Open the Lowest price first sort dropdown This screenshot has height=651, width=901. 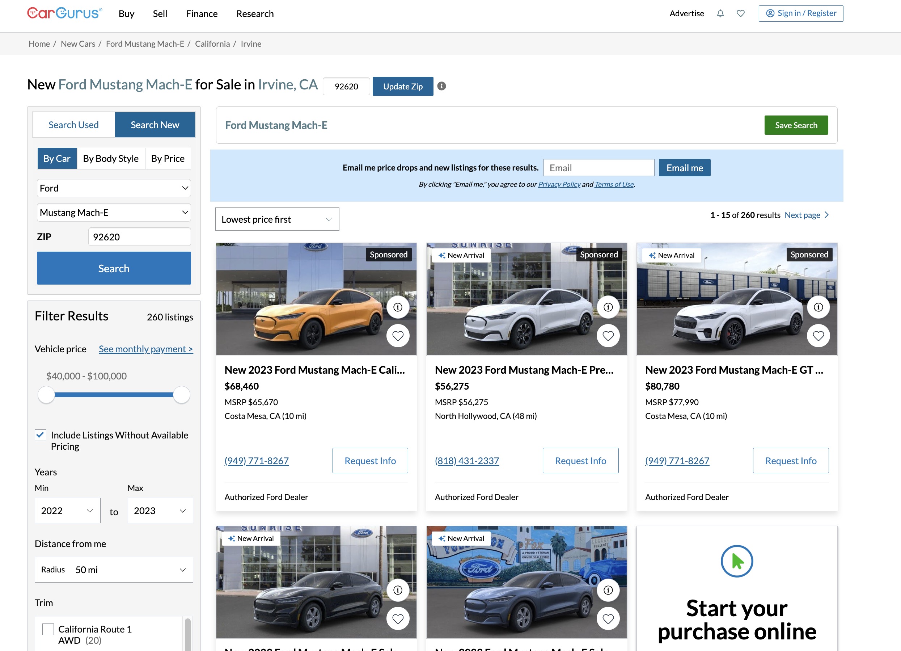point(277,219)
